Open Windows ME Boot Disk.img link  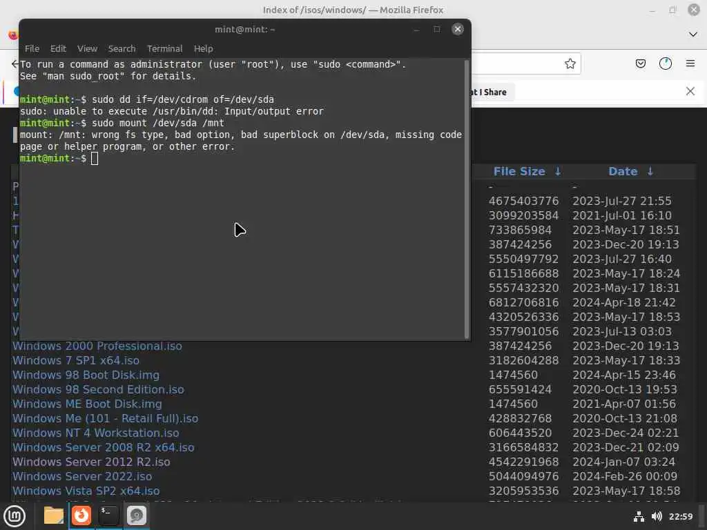87,404
